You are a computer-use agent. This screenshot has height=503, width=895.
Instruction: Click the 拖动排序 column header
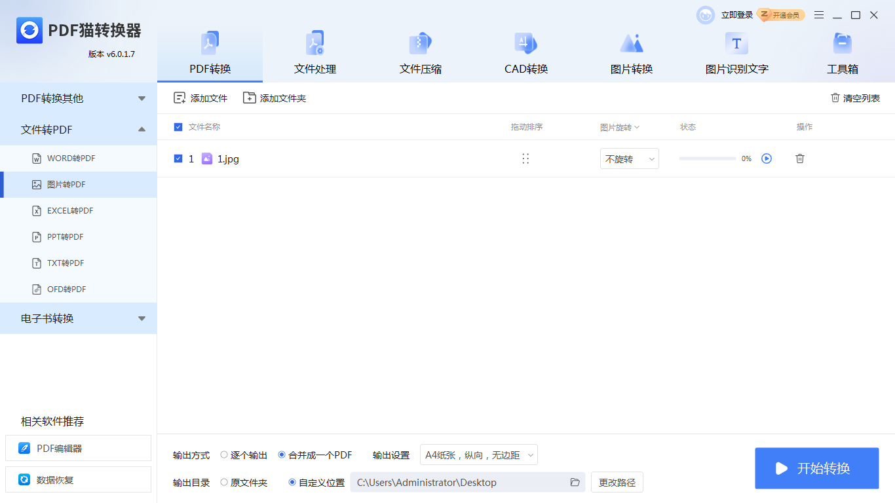[527, 127]
